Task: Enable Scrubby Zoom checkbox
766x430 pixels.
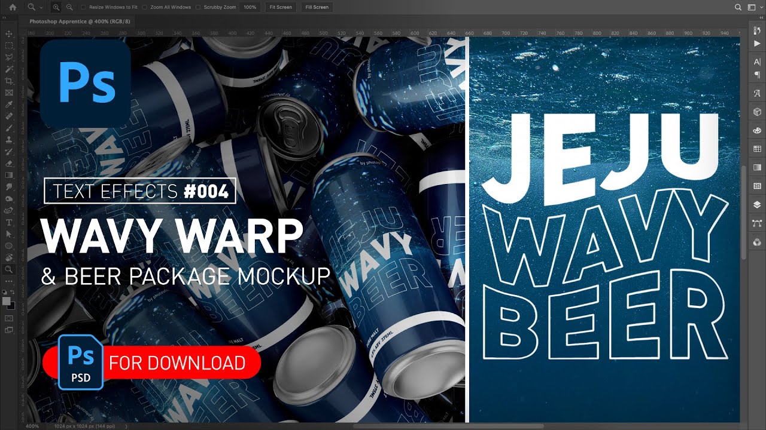Action: tap(198, 7)
